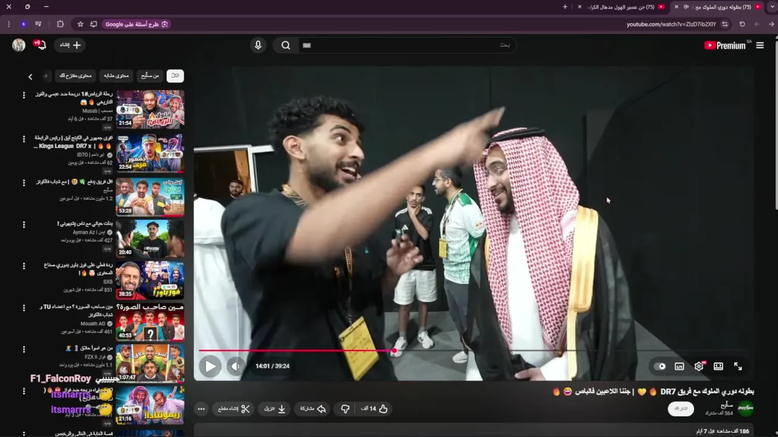Go forward one page in the browser
The width and height of the screenshot is (778, 437).
(757, 24)
